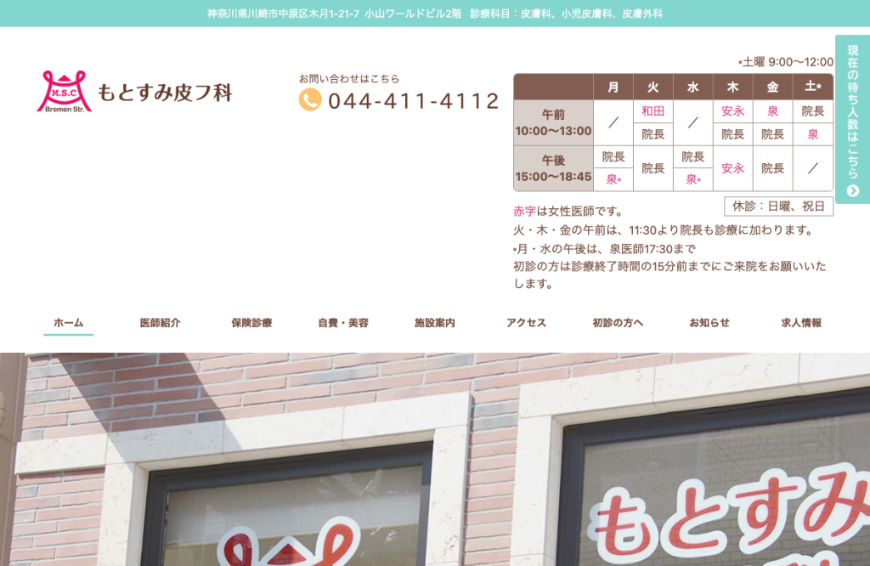Open the 医師紹介 menu item
Image resolution: width=870 pixels, height=566 pixels.
160,323
